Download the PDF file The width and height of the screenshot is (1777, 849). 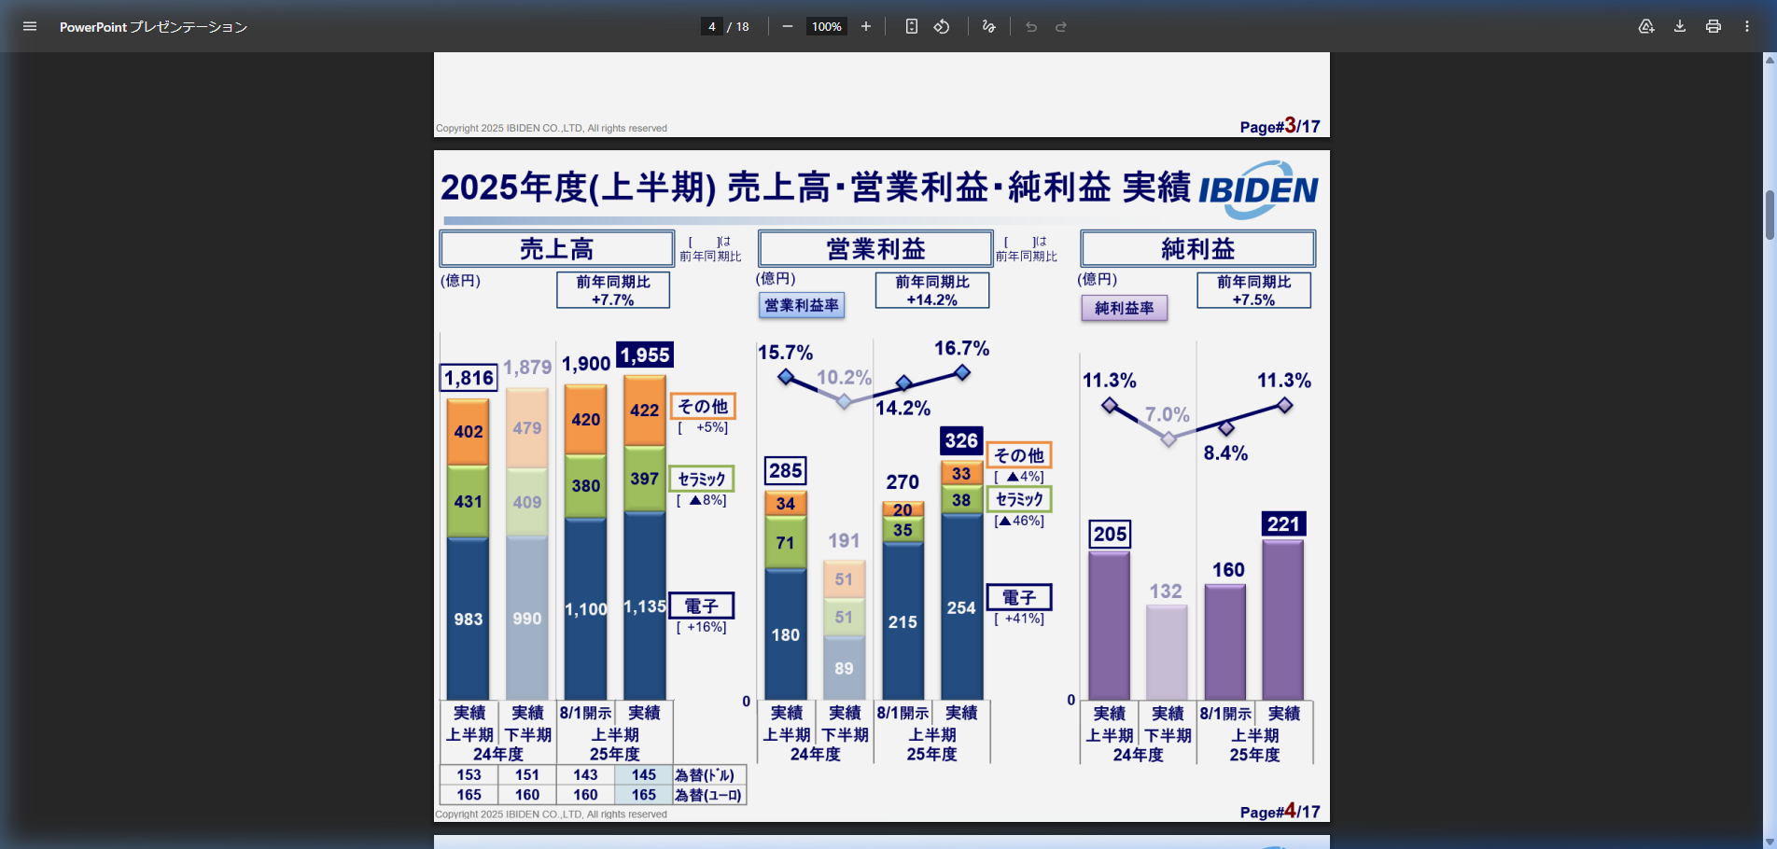pyautogui.click(x=1680, y=26)
